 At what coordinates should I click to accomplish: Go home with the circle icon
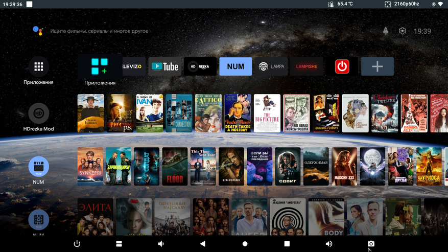click(x=245, y=244)
